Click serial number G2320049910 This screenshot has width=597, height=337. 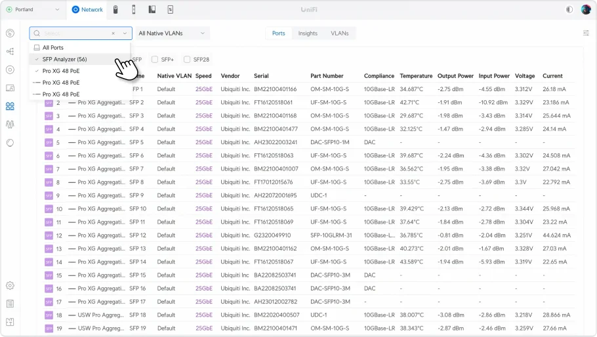pyautogui.click(x=272, y=235)
